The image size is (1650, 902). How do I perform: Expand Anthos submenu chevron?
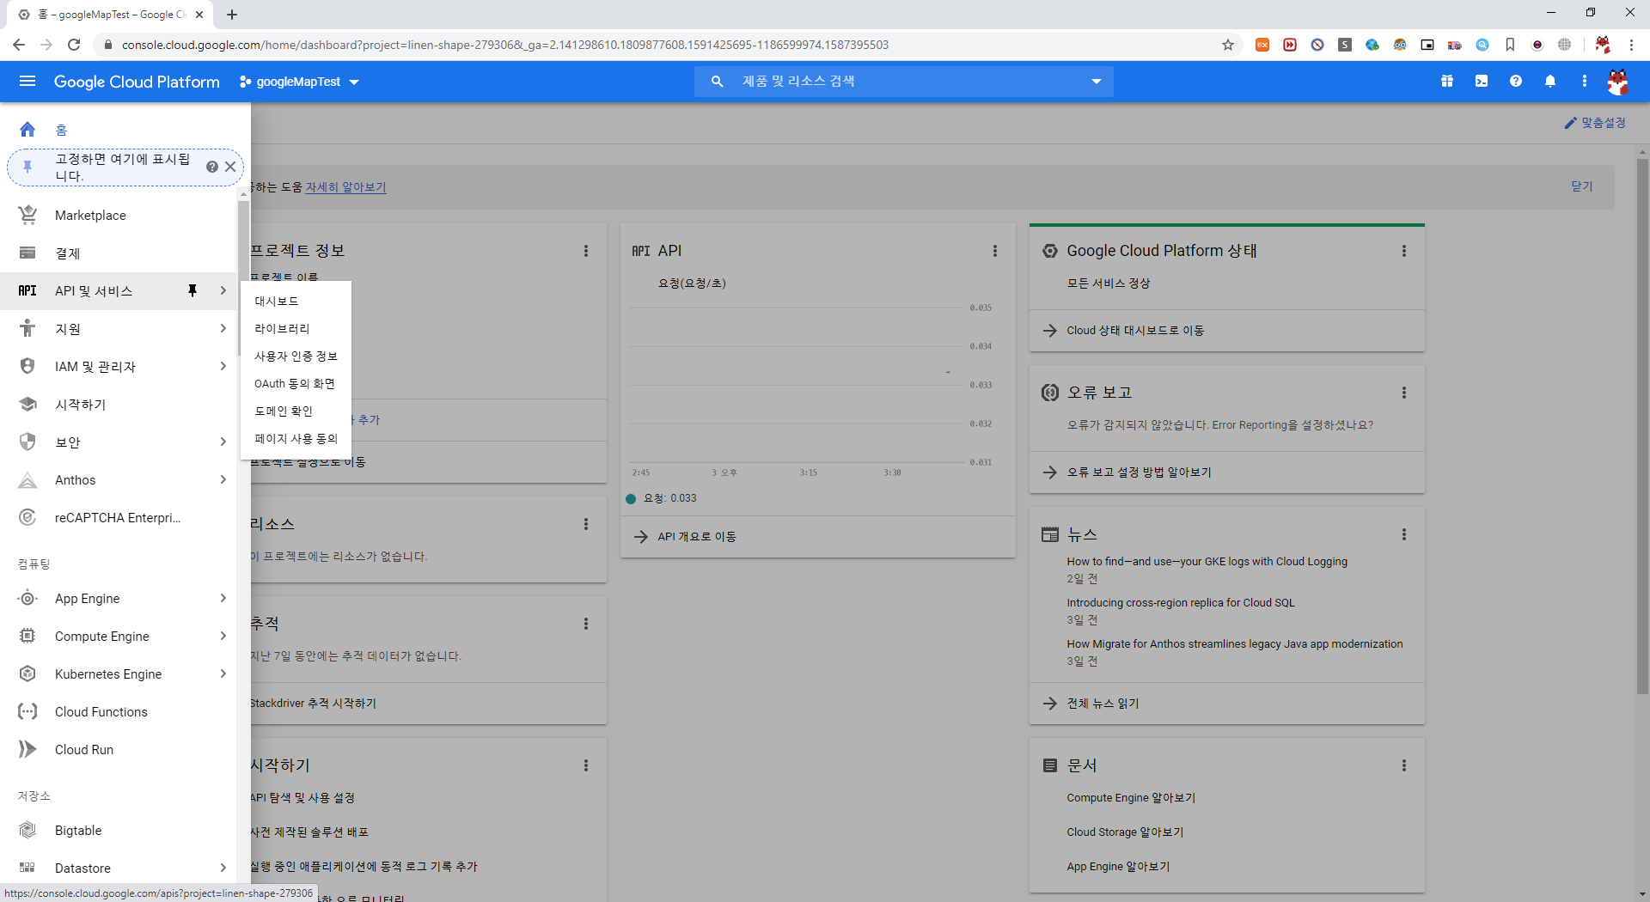click(x=223, y=480)
